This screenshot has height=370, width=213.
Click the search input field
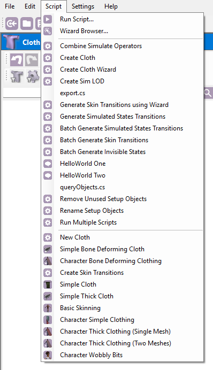pos(22,92)
